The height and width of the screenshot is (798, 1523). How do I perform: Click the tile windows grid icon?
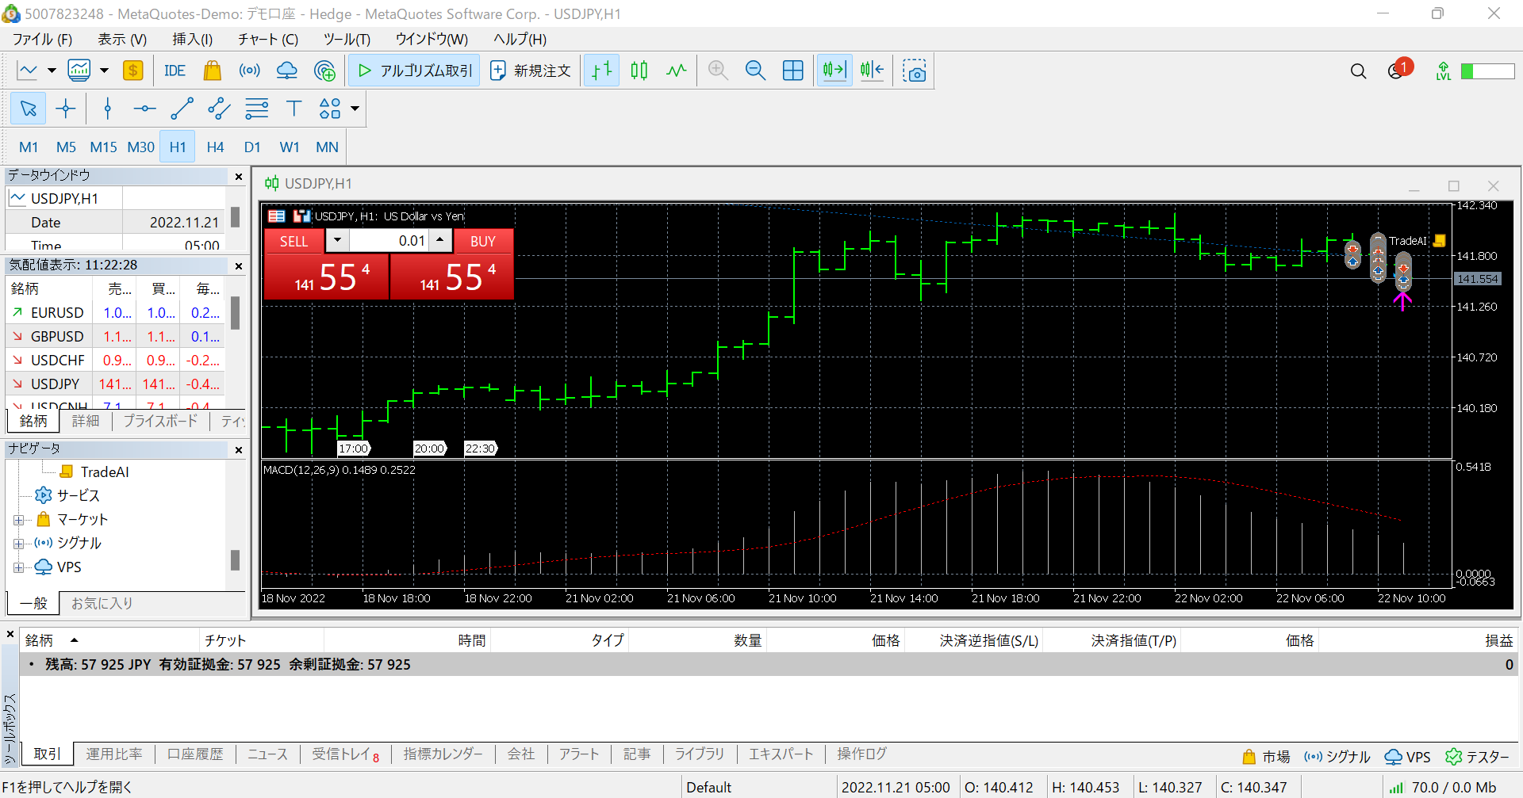point(792,71)
